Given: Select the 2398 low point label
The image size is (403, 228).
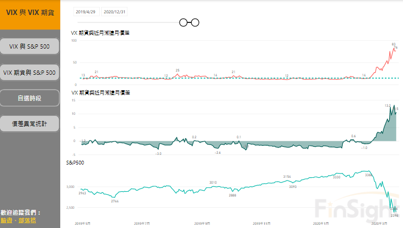Looking at the screenshot, I should tap(394, 216).
